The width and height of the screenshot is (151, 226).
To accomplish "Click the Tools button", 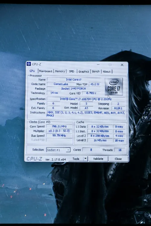I will point(76,159).
